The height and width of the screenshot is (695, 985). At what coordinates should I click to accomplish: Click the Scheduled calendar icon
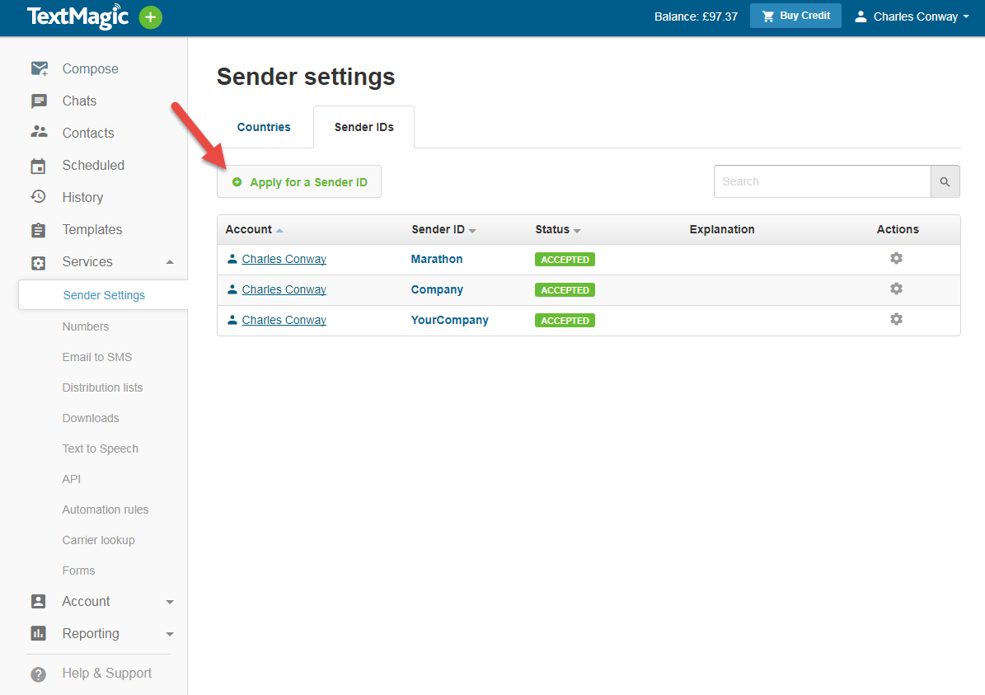tap(39, 165)
